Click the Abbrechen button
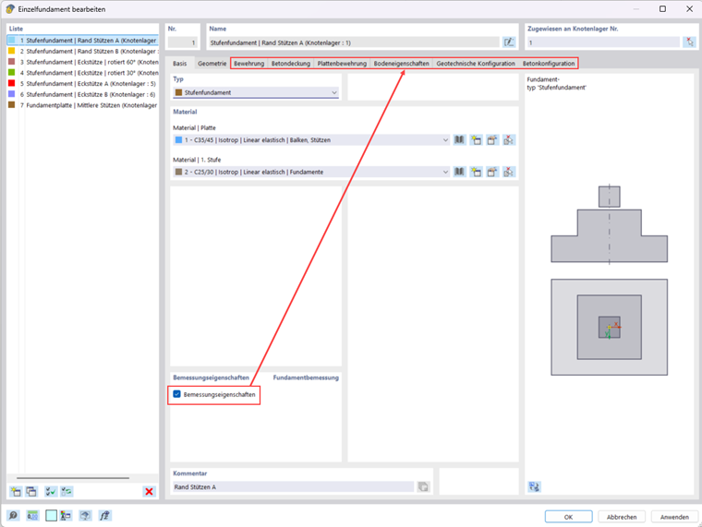Viewport: 702px width, 527px height. pyautogui.click(x=622, y=517)
